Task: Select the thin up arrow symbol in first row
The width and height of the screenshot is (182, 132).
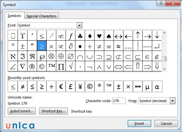Action: coord(138,36)
